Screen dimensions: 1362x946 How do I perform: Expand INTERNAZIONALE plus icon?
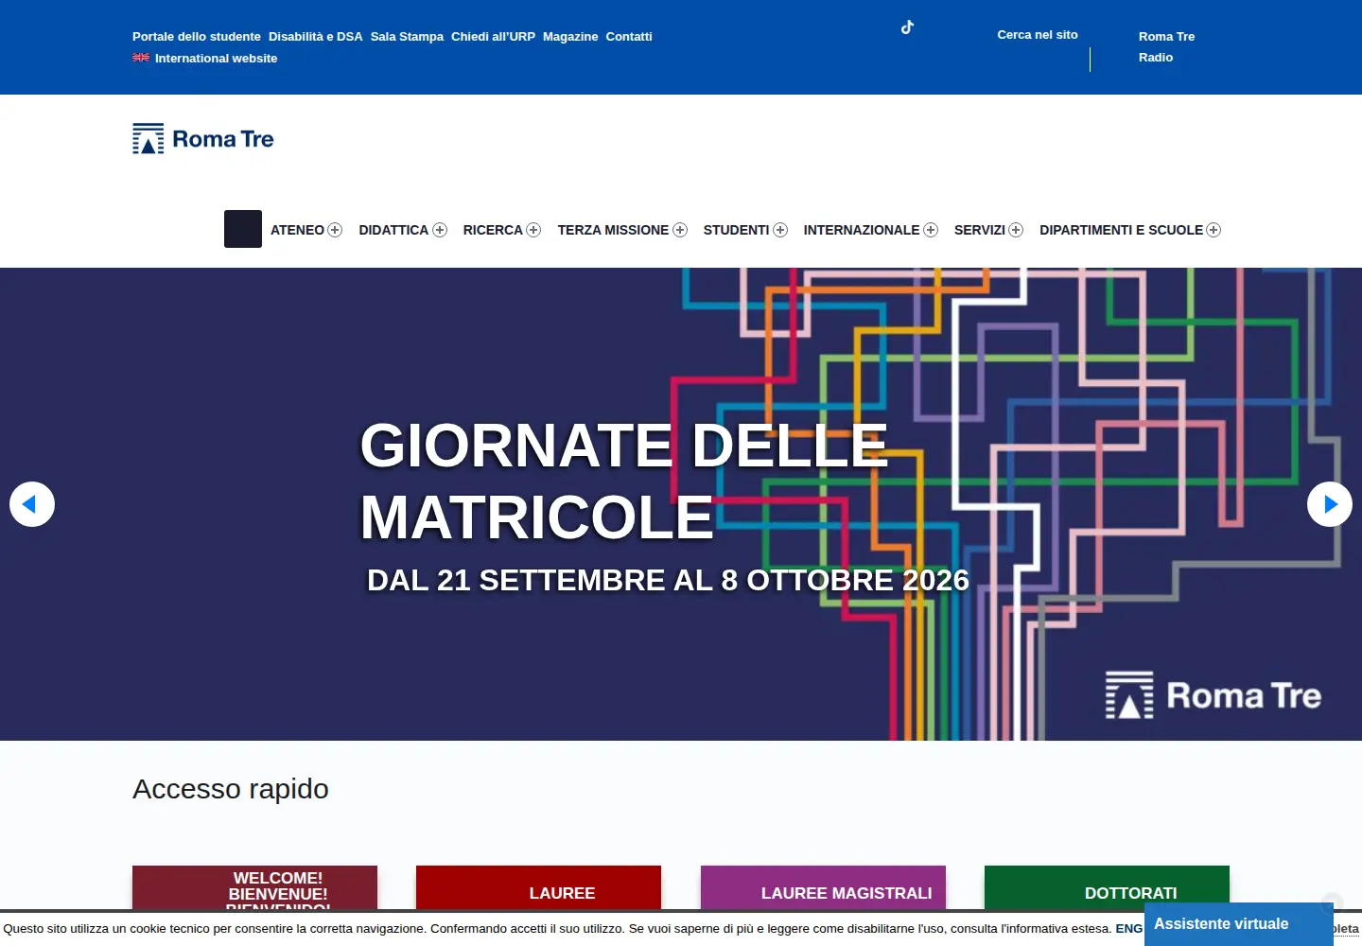click(931, 230)
